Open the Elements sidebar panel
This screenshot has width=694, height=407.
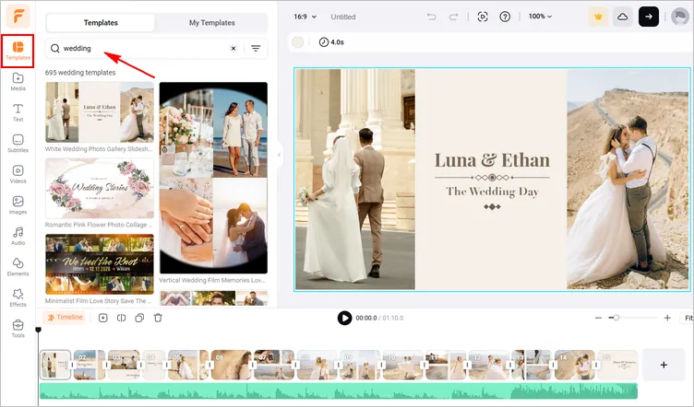[18, 268]
